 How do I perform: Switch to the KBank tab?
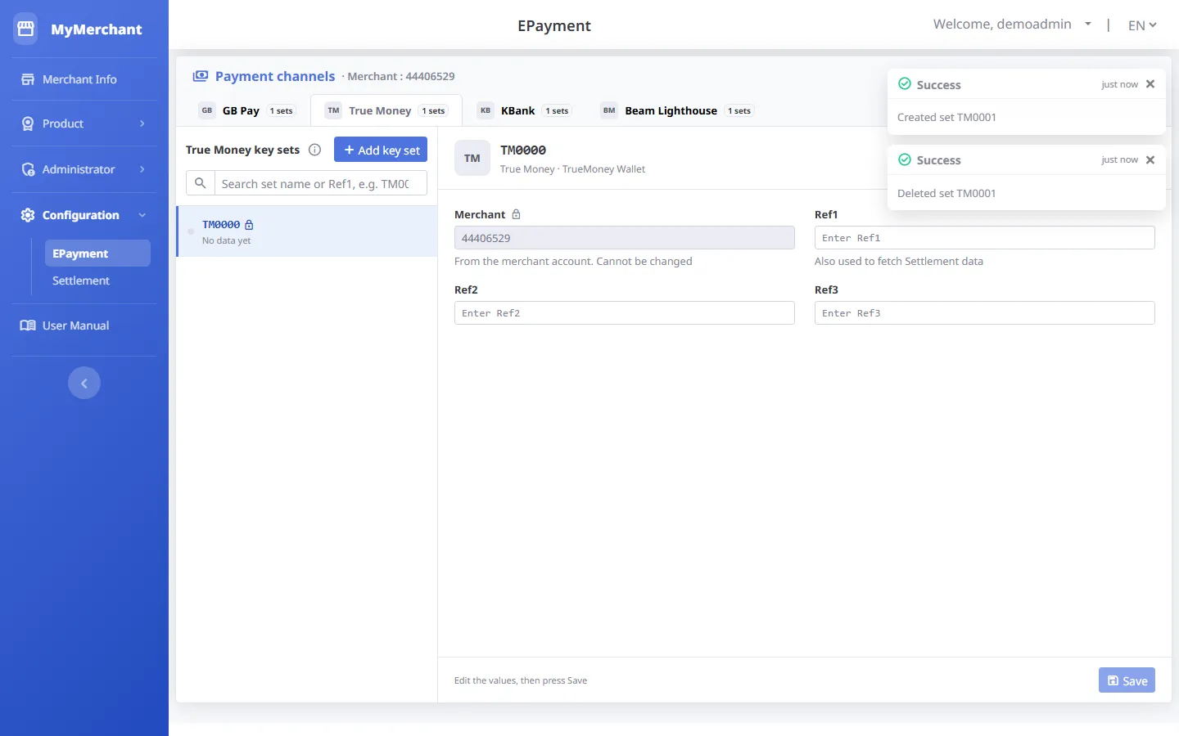coord(524,110)
